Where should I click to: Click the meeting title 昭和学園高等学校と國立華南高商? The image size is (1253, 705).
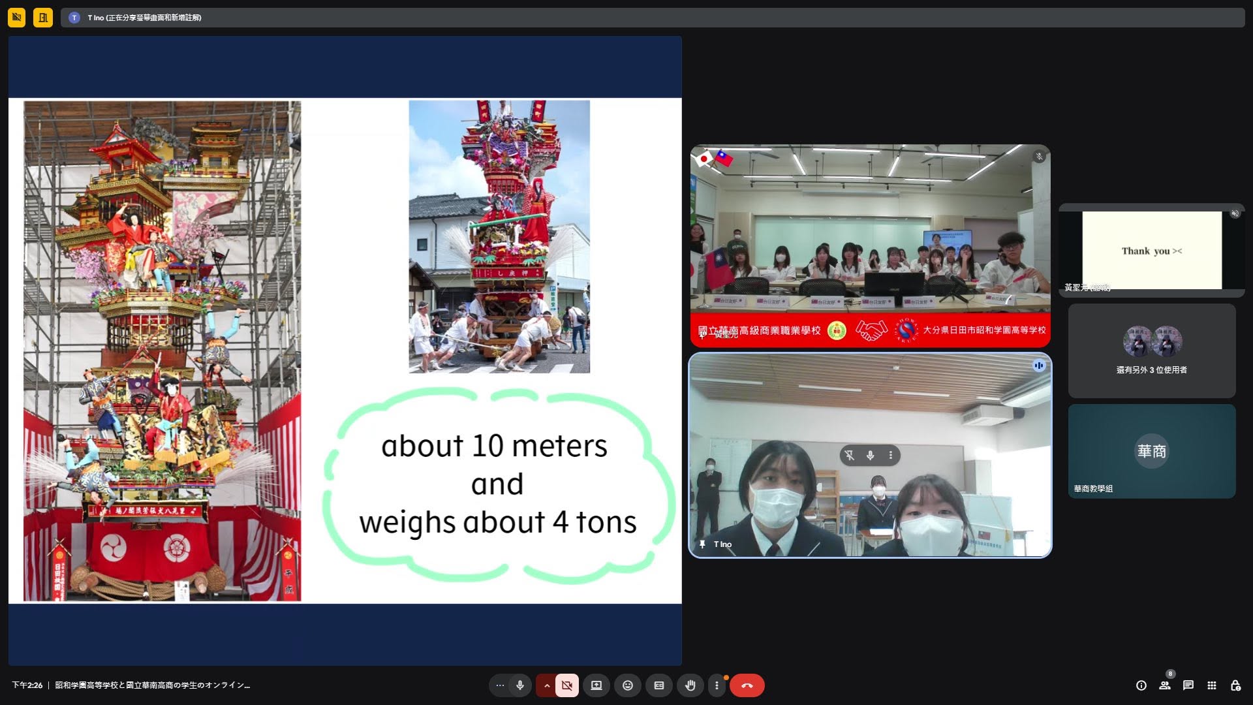(x=152, y=685)
